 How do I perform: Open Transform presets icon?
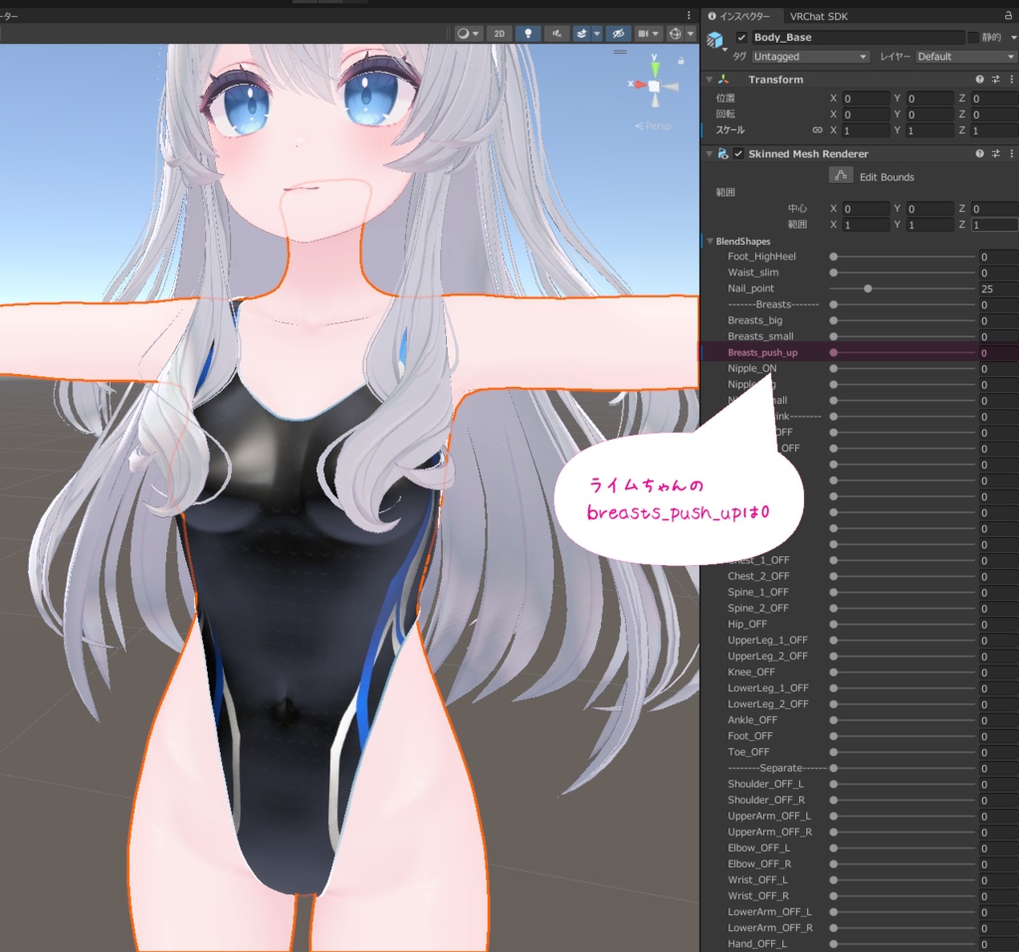(995, 80)
